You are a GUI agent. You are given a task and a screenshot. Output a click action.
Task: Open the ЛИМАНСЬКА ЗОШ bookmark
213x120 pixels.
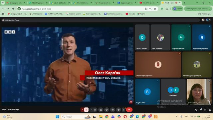54,14
